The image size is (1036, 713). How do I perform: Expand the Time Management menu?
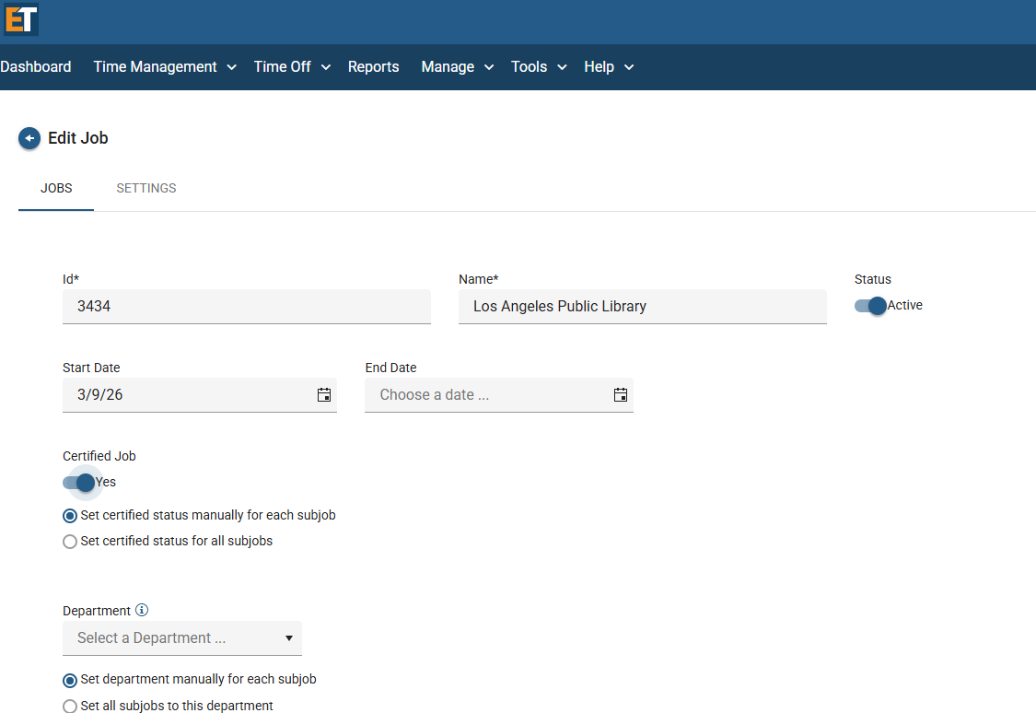(165, 66)
